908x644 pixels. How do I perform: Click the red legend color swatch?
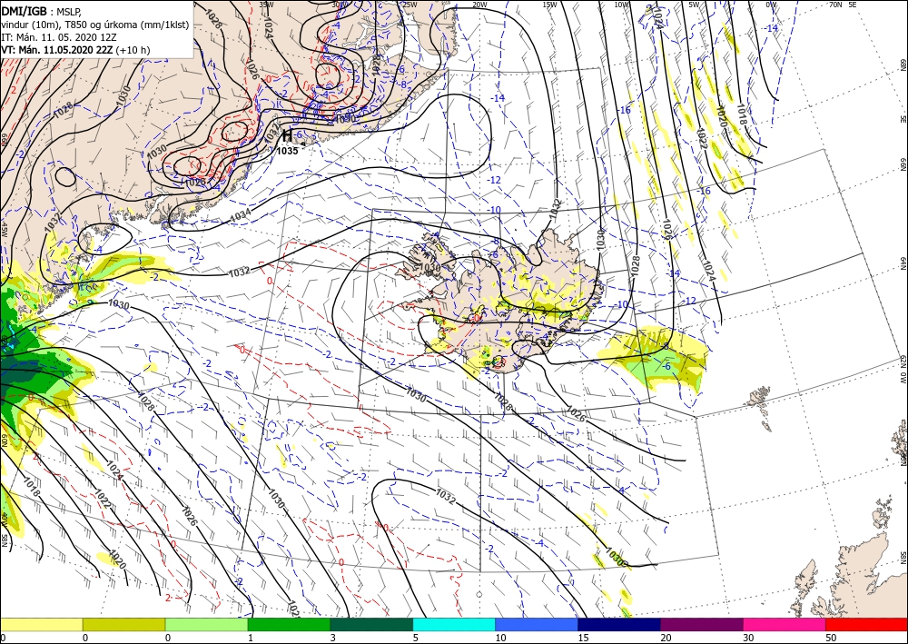[x=866, y=624]
